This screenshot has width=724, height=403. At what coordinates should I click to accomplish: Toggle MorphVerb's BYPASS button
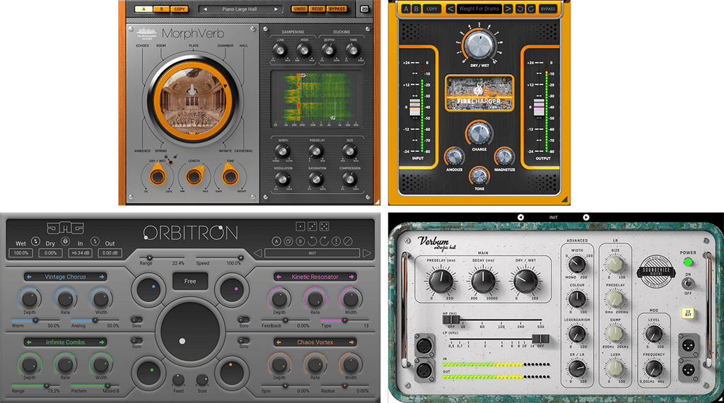point(337,8)
